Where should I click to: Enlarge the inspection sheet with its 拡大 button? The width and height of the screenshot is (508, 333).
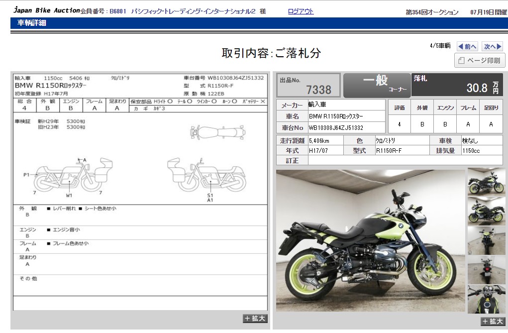[255, 319]
